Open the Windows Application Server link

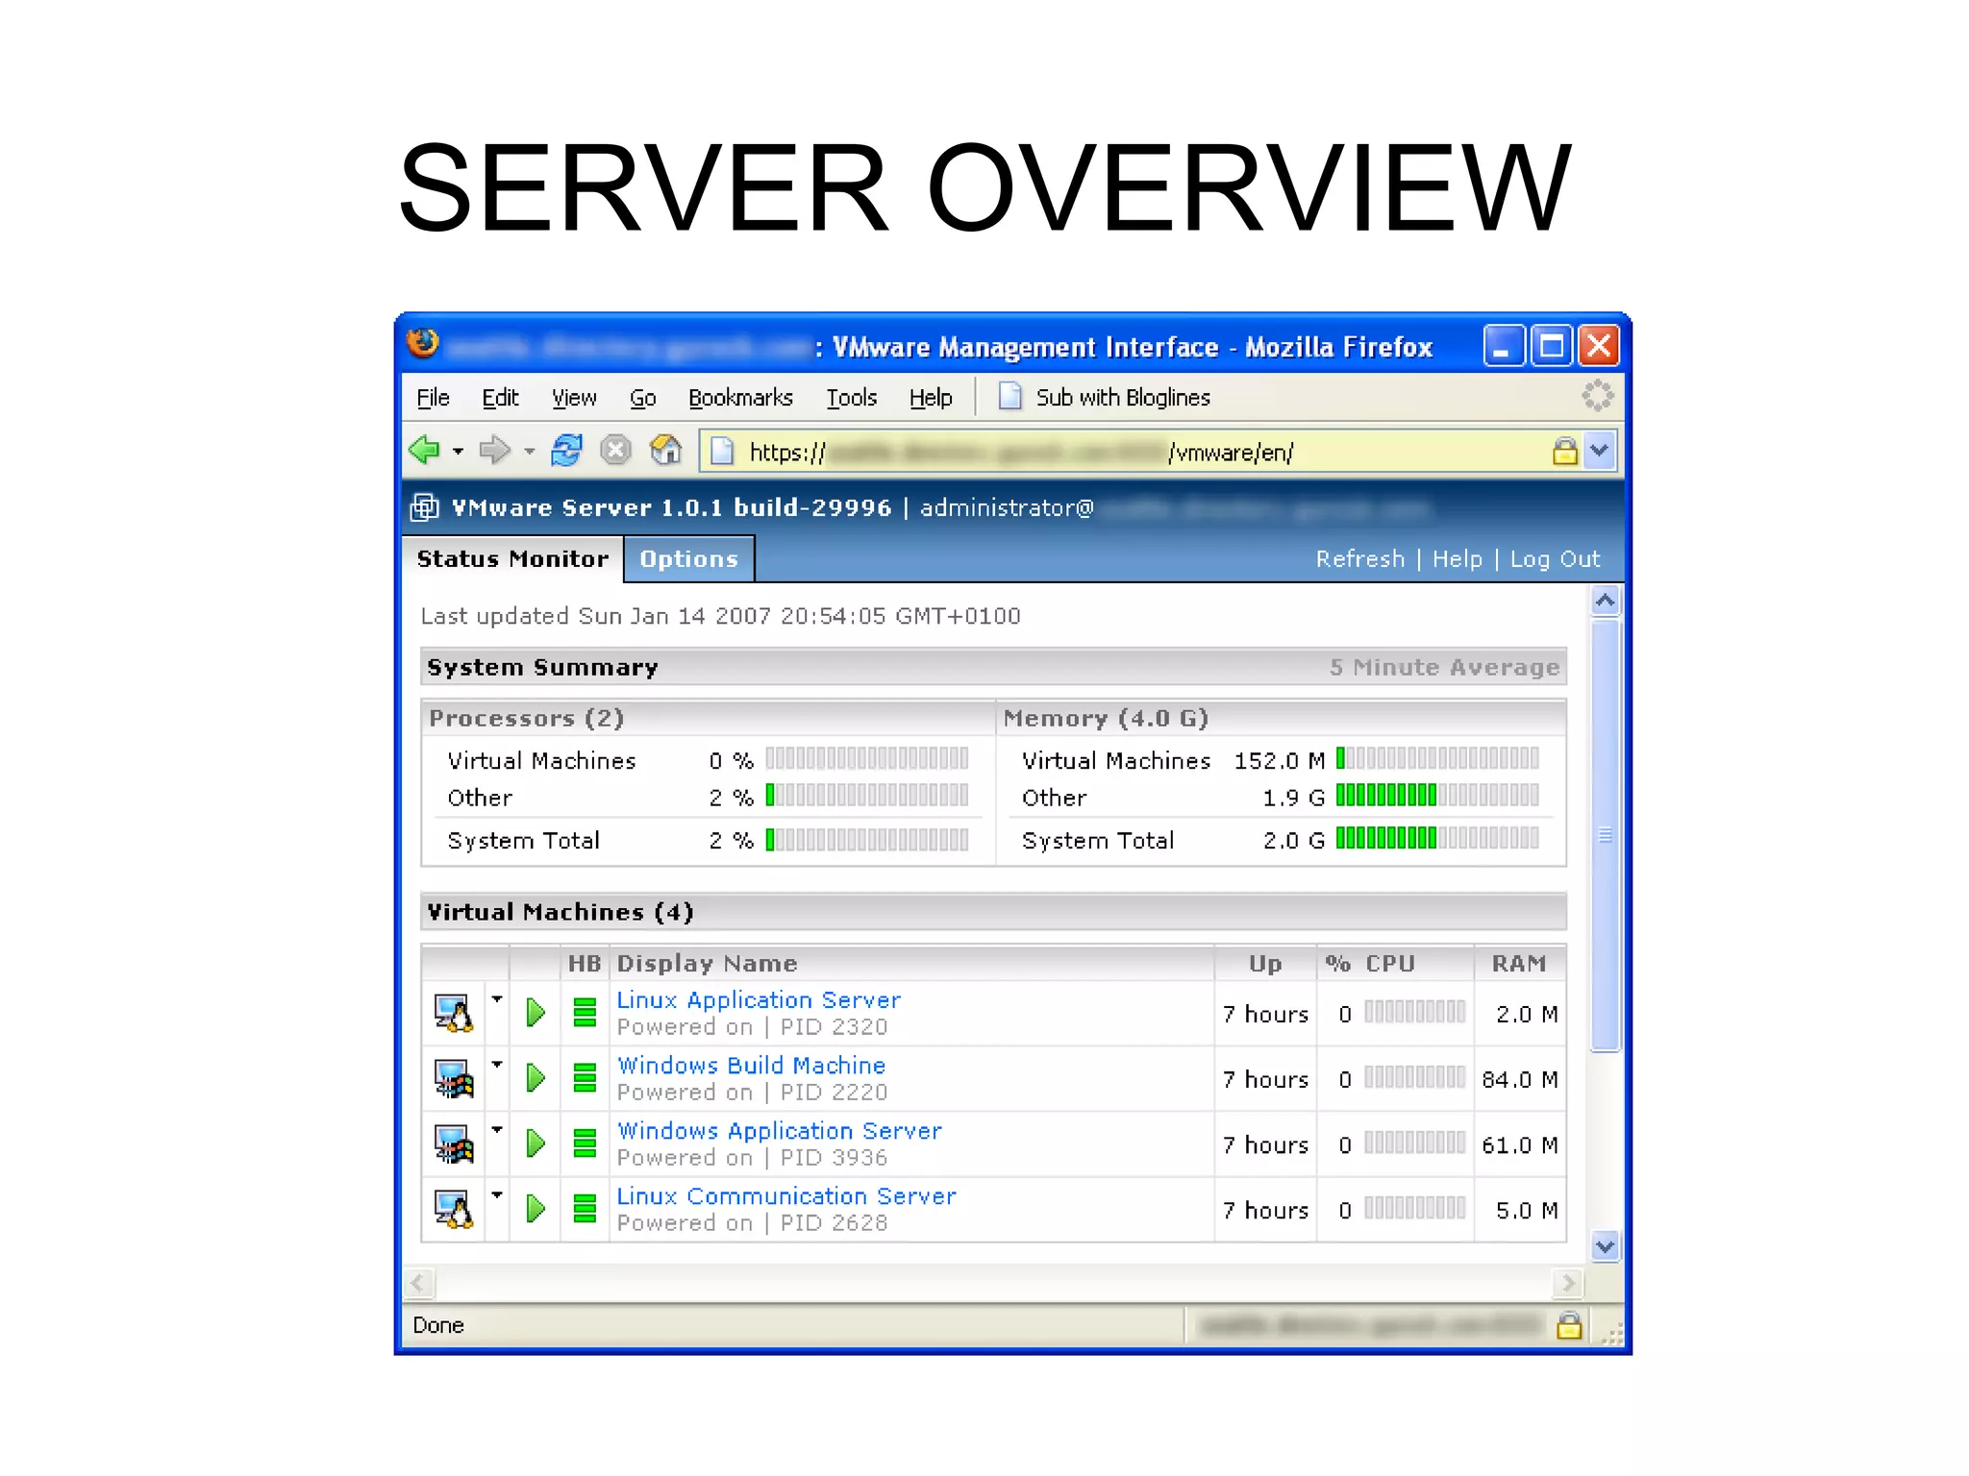779,1131
